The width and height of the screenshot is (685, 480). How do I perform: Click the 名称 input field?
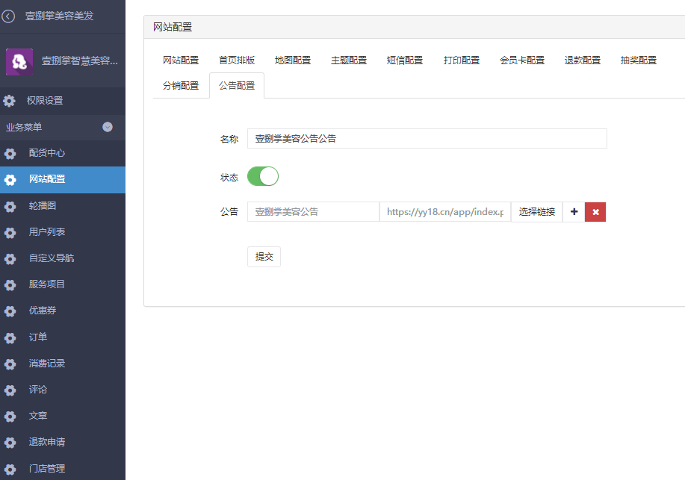coord(427,138)
